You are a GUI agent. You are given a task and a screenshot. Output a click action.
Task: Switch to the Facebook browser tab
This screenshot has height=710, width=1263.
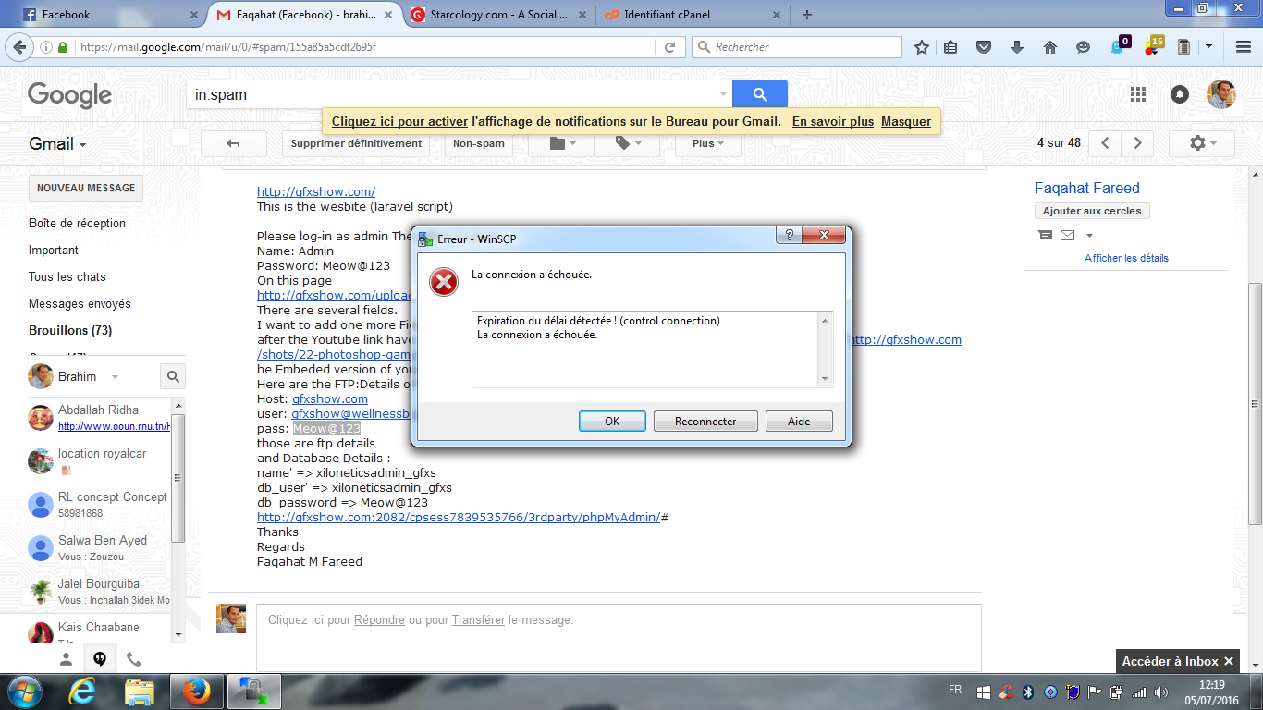click(109, 14)
